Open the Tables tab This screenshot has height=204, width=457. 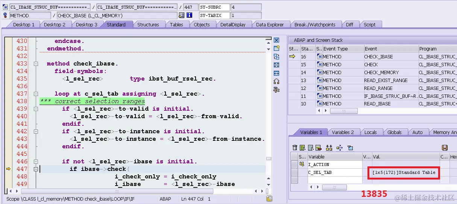[x=176, y=24]
